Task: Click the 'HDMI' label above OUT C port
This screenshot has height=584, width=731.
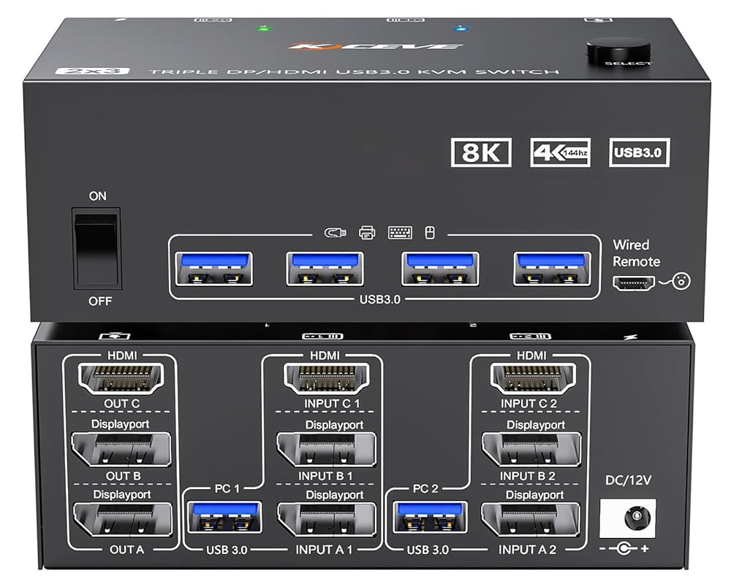Action: [x=122, y=356]
